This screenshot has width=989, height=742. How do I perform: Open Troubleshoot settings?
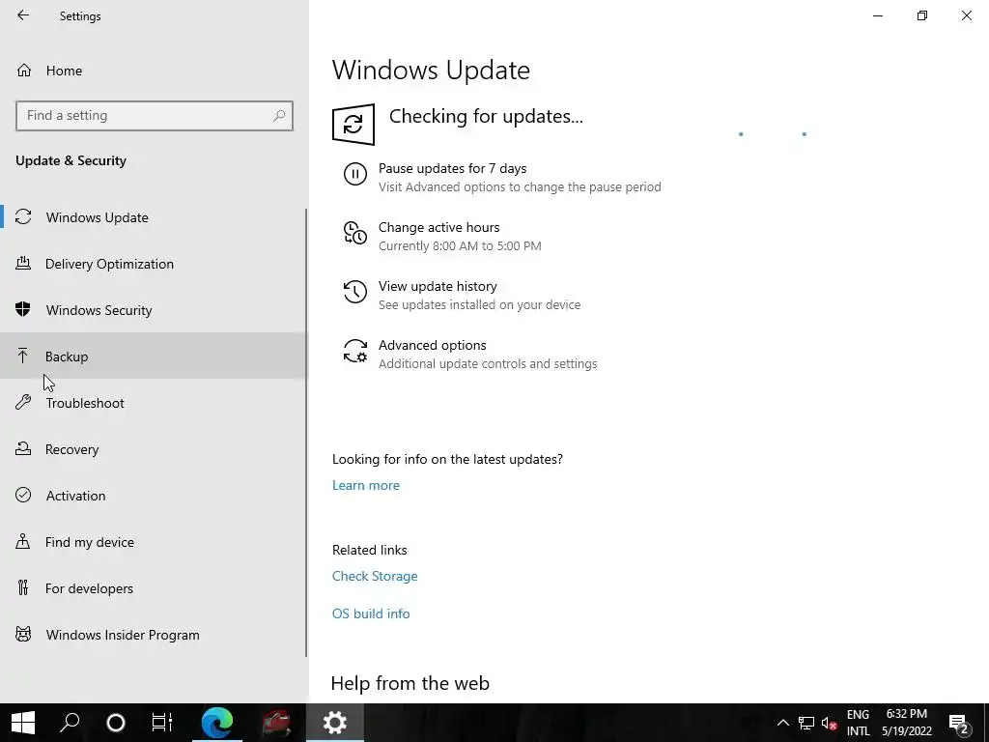[154, 403]
